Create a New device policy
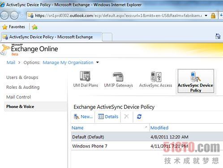223x168 pixels. (83, 116)
